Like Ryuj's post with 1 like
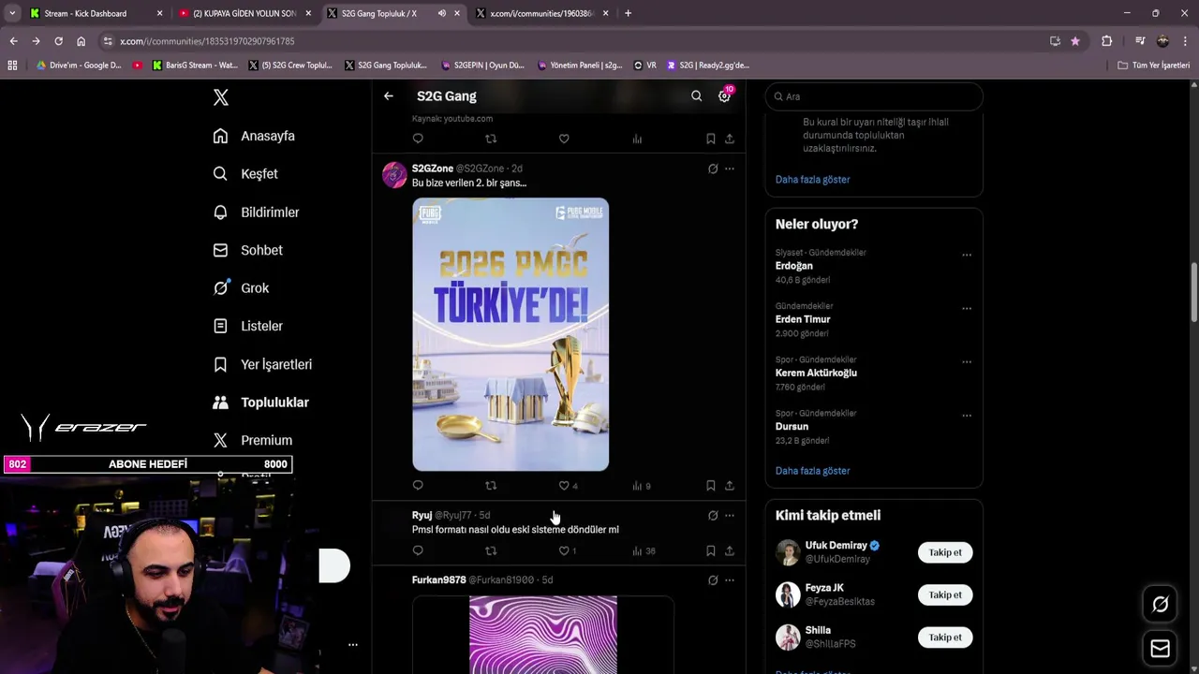1199x674 pixels. (567, 551)
